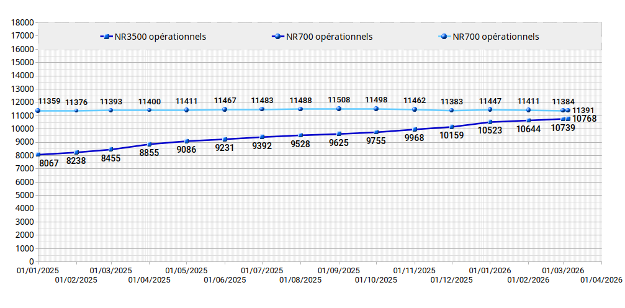Viewport: 625px width, 308px height.
Task: Select the 11359 data label
Action: click(49, 101)
